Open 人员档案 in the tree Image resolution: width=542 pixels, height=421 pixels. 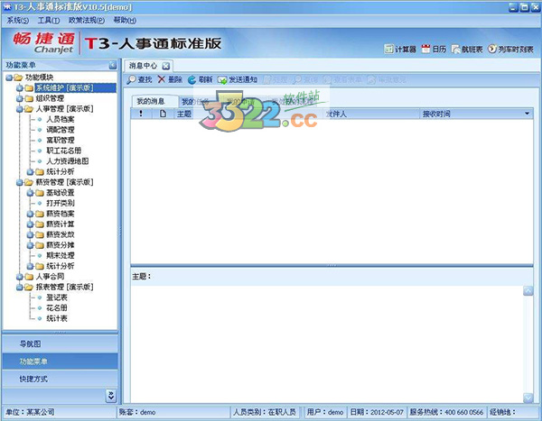click(61, 119)
